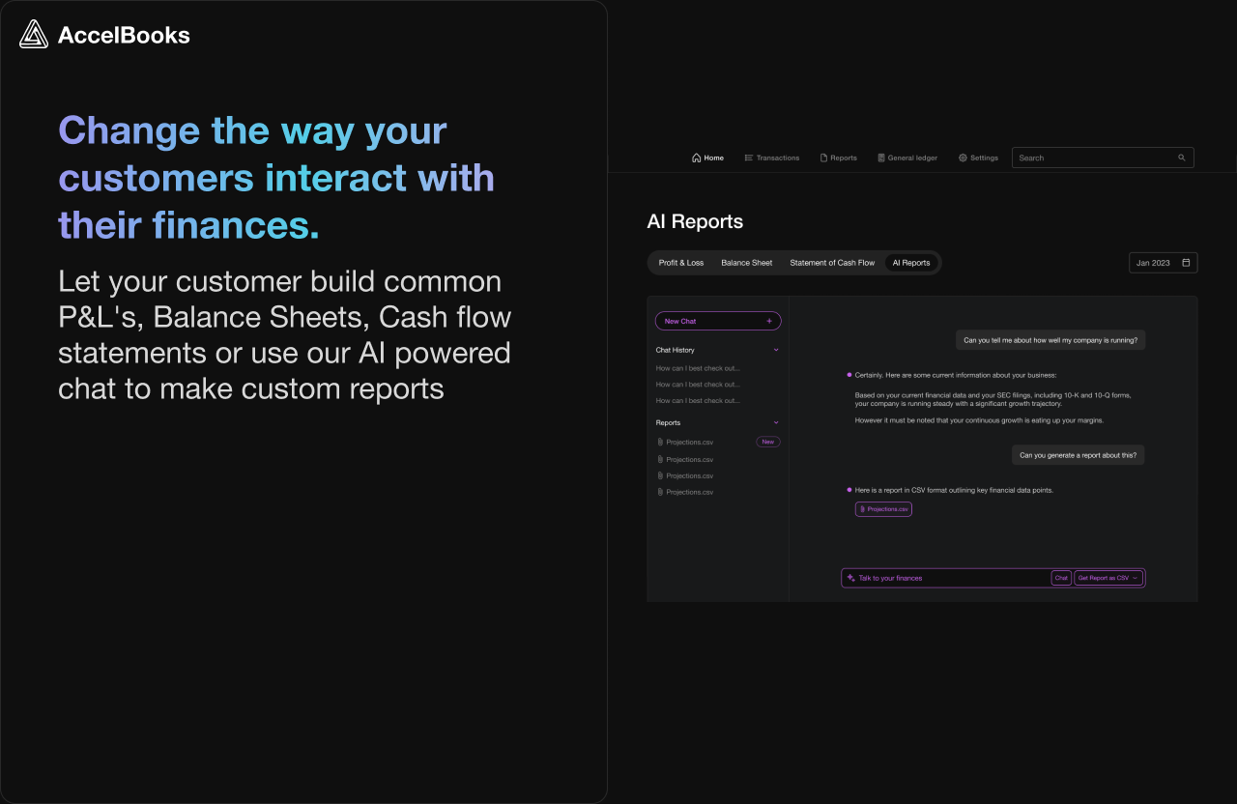Switch to the Balance Sheet tab
Viewport: 1237px width, 804px height.
coord(747,263)
